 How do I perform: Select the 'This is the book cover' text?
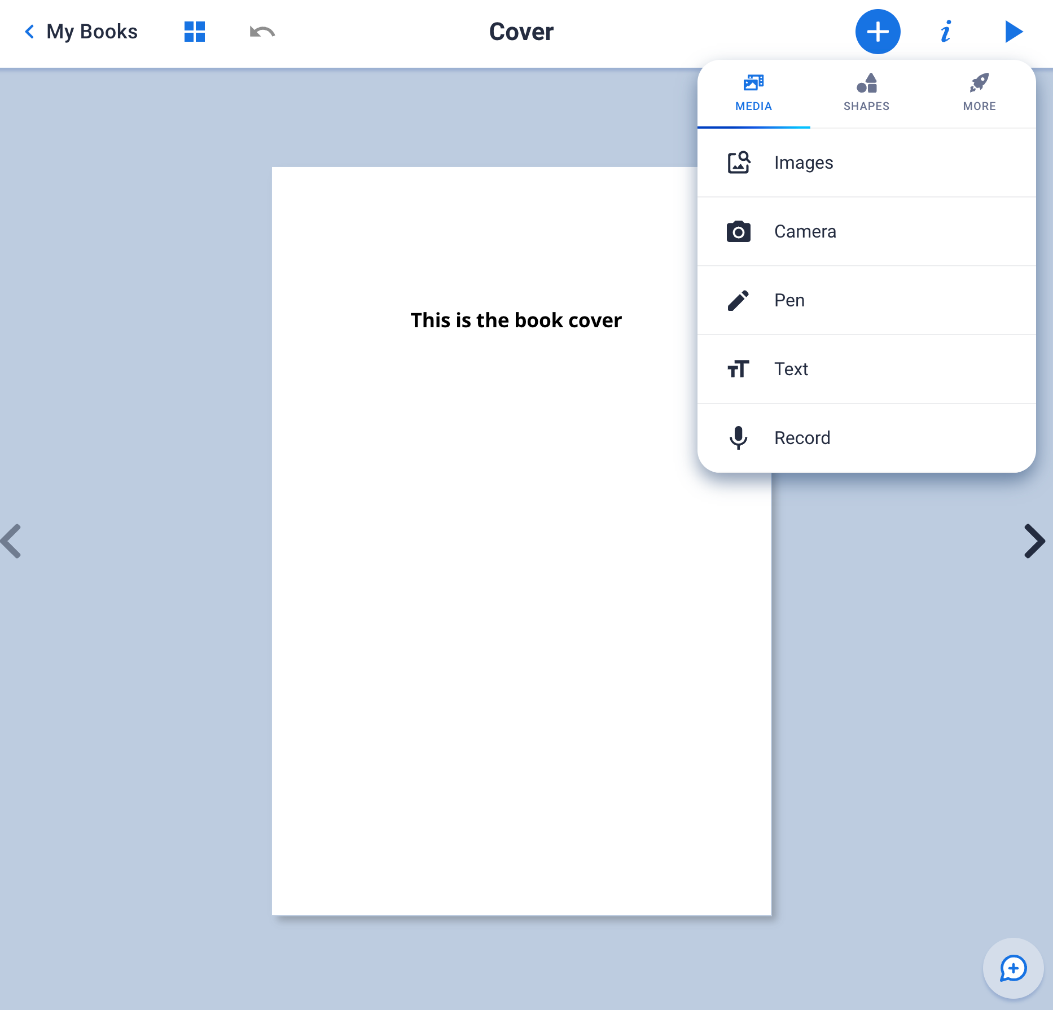[x=516, y=320]
